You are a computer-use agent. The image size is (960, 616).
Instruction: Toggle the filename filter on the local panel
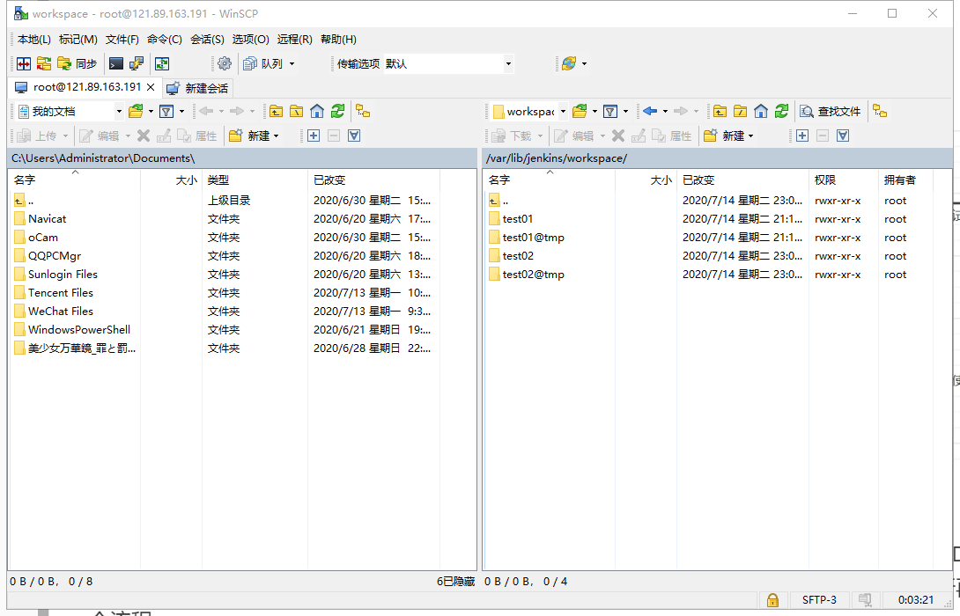tap(165, 111)
